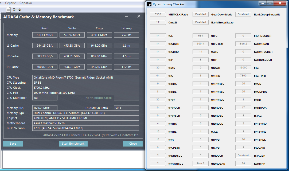Click the tPHYRDL value 26 field
Image resolution: width=289 pixels, height=171 pixels.
tap(243, 140)
